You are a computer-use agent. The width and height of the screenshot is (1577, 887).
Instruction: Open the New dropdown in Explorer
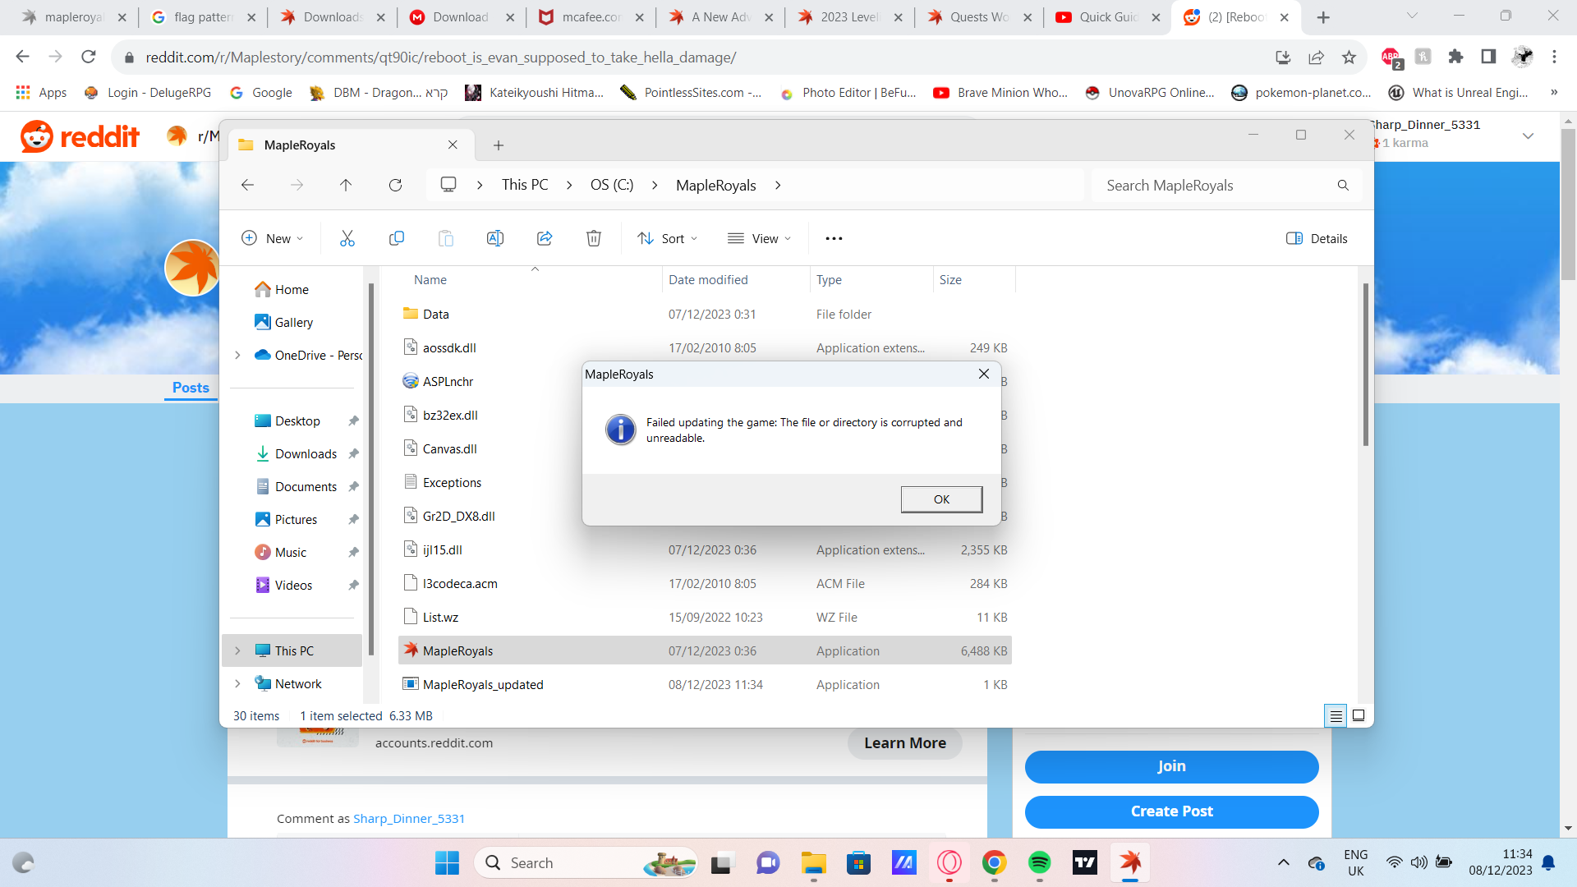(x=273, y=238)
